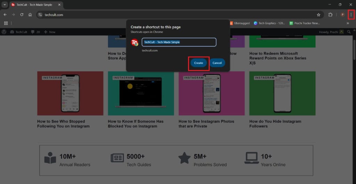
Task: Minimize the Chrome window
Action: [x=330, y=5]
